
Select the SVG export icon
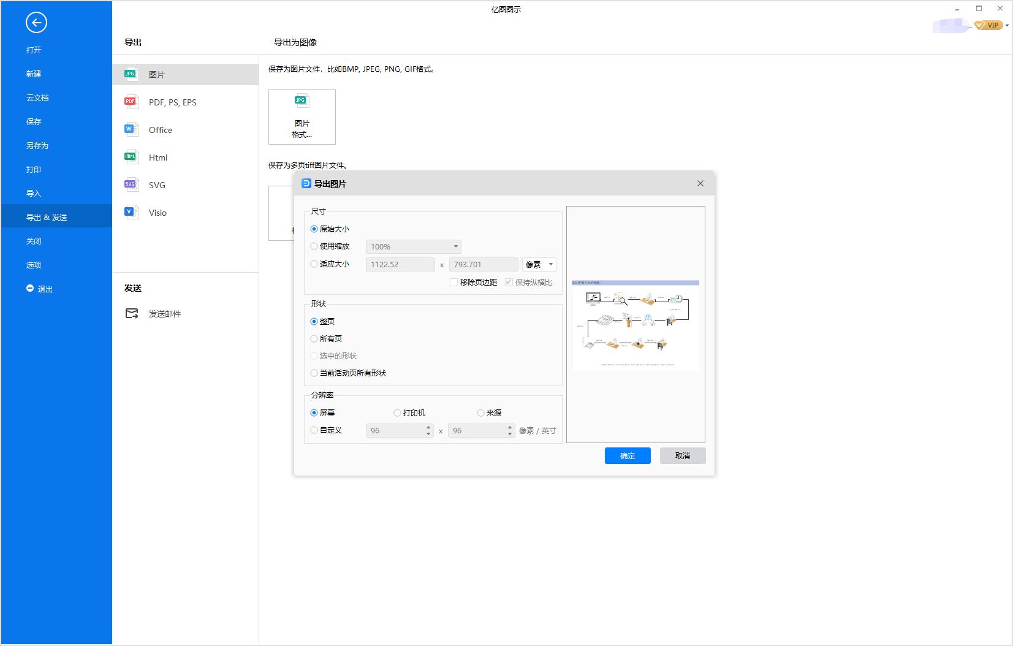[x=131, y=184]
